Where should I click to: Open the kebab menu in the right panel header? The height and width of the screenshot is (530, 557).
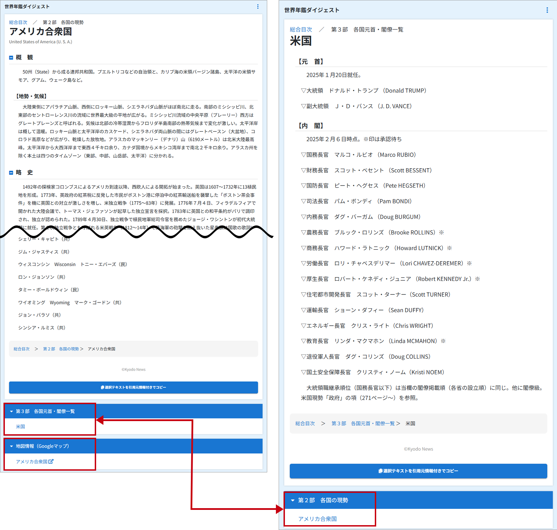click(547, 10)
